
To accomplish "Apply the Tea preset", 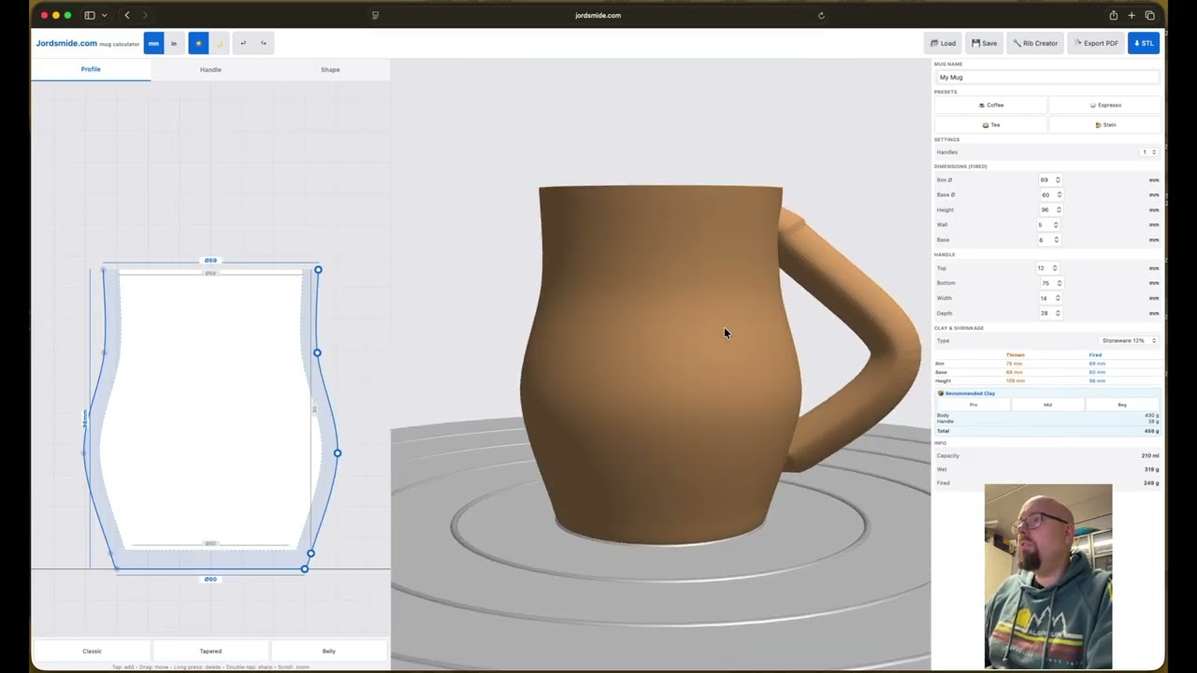I will pos(990,124).
